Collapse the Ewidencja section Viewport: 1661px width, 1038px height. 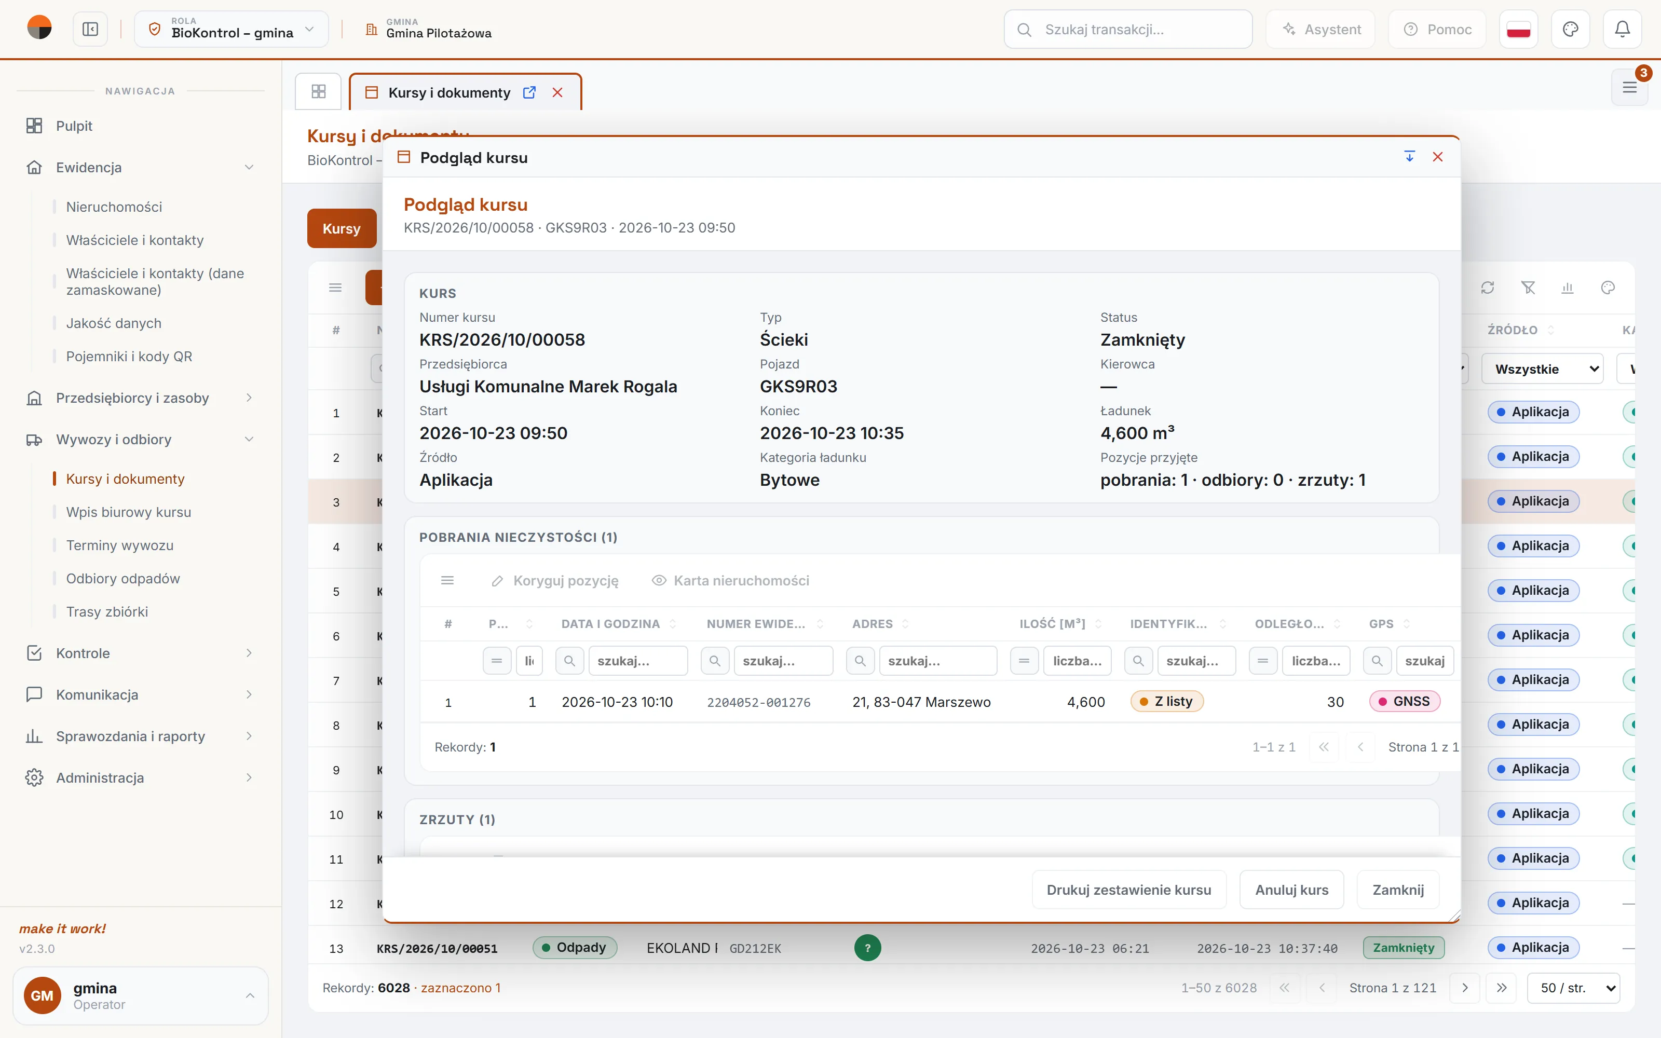point(140,168)
